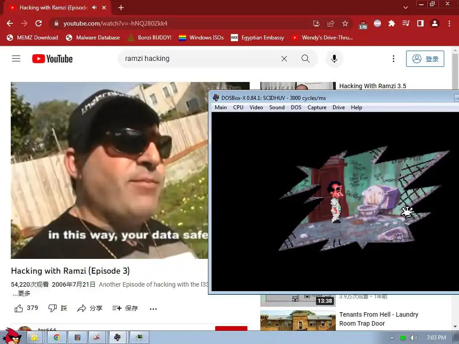
Task: Open the MEMZ Download bookmark
Action: [x=32, y=38]
